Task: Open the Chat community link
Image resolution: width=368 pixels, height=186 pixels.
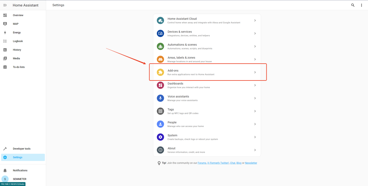Action: [x=233, y=163]
